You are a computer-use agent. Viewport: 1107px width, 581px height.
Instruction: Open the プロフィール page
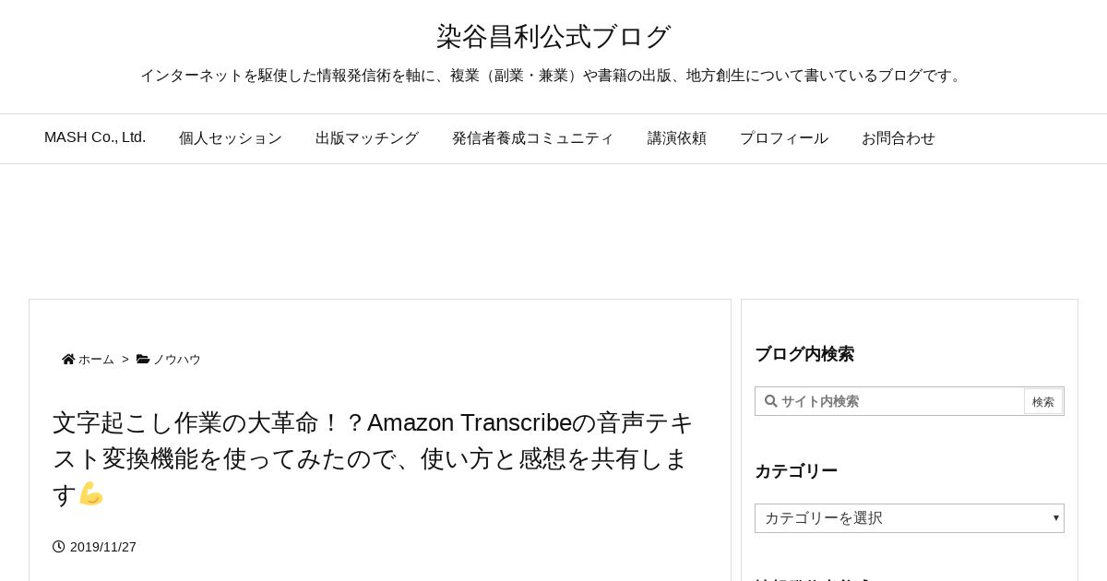pyautogui.click(x=784, y=138)
